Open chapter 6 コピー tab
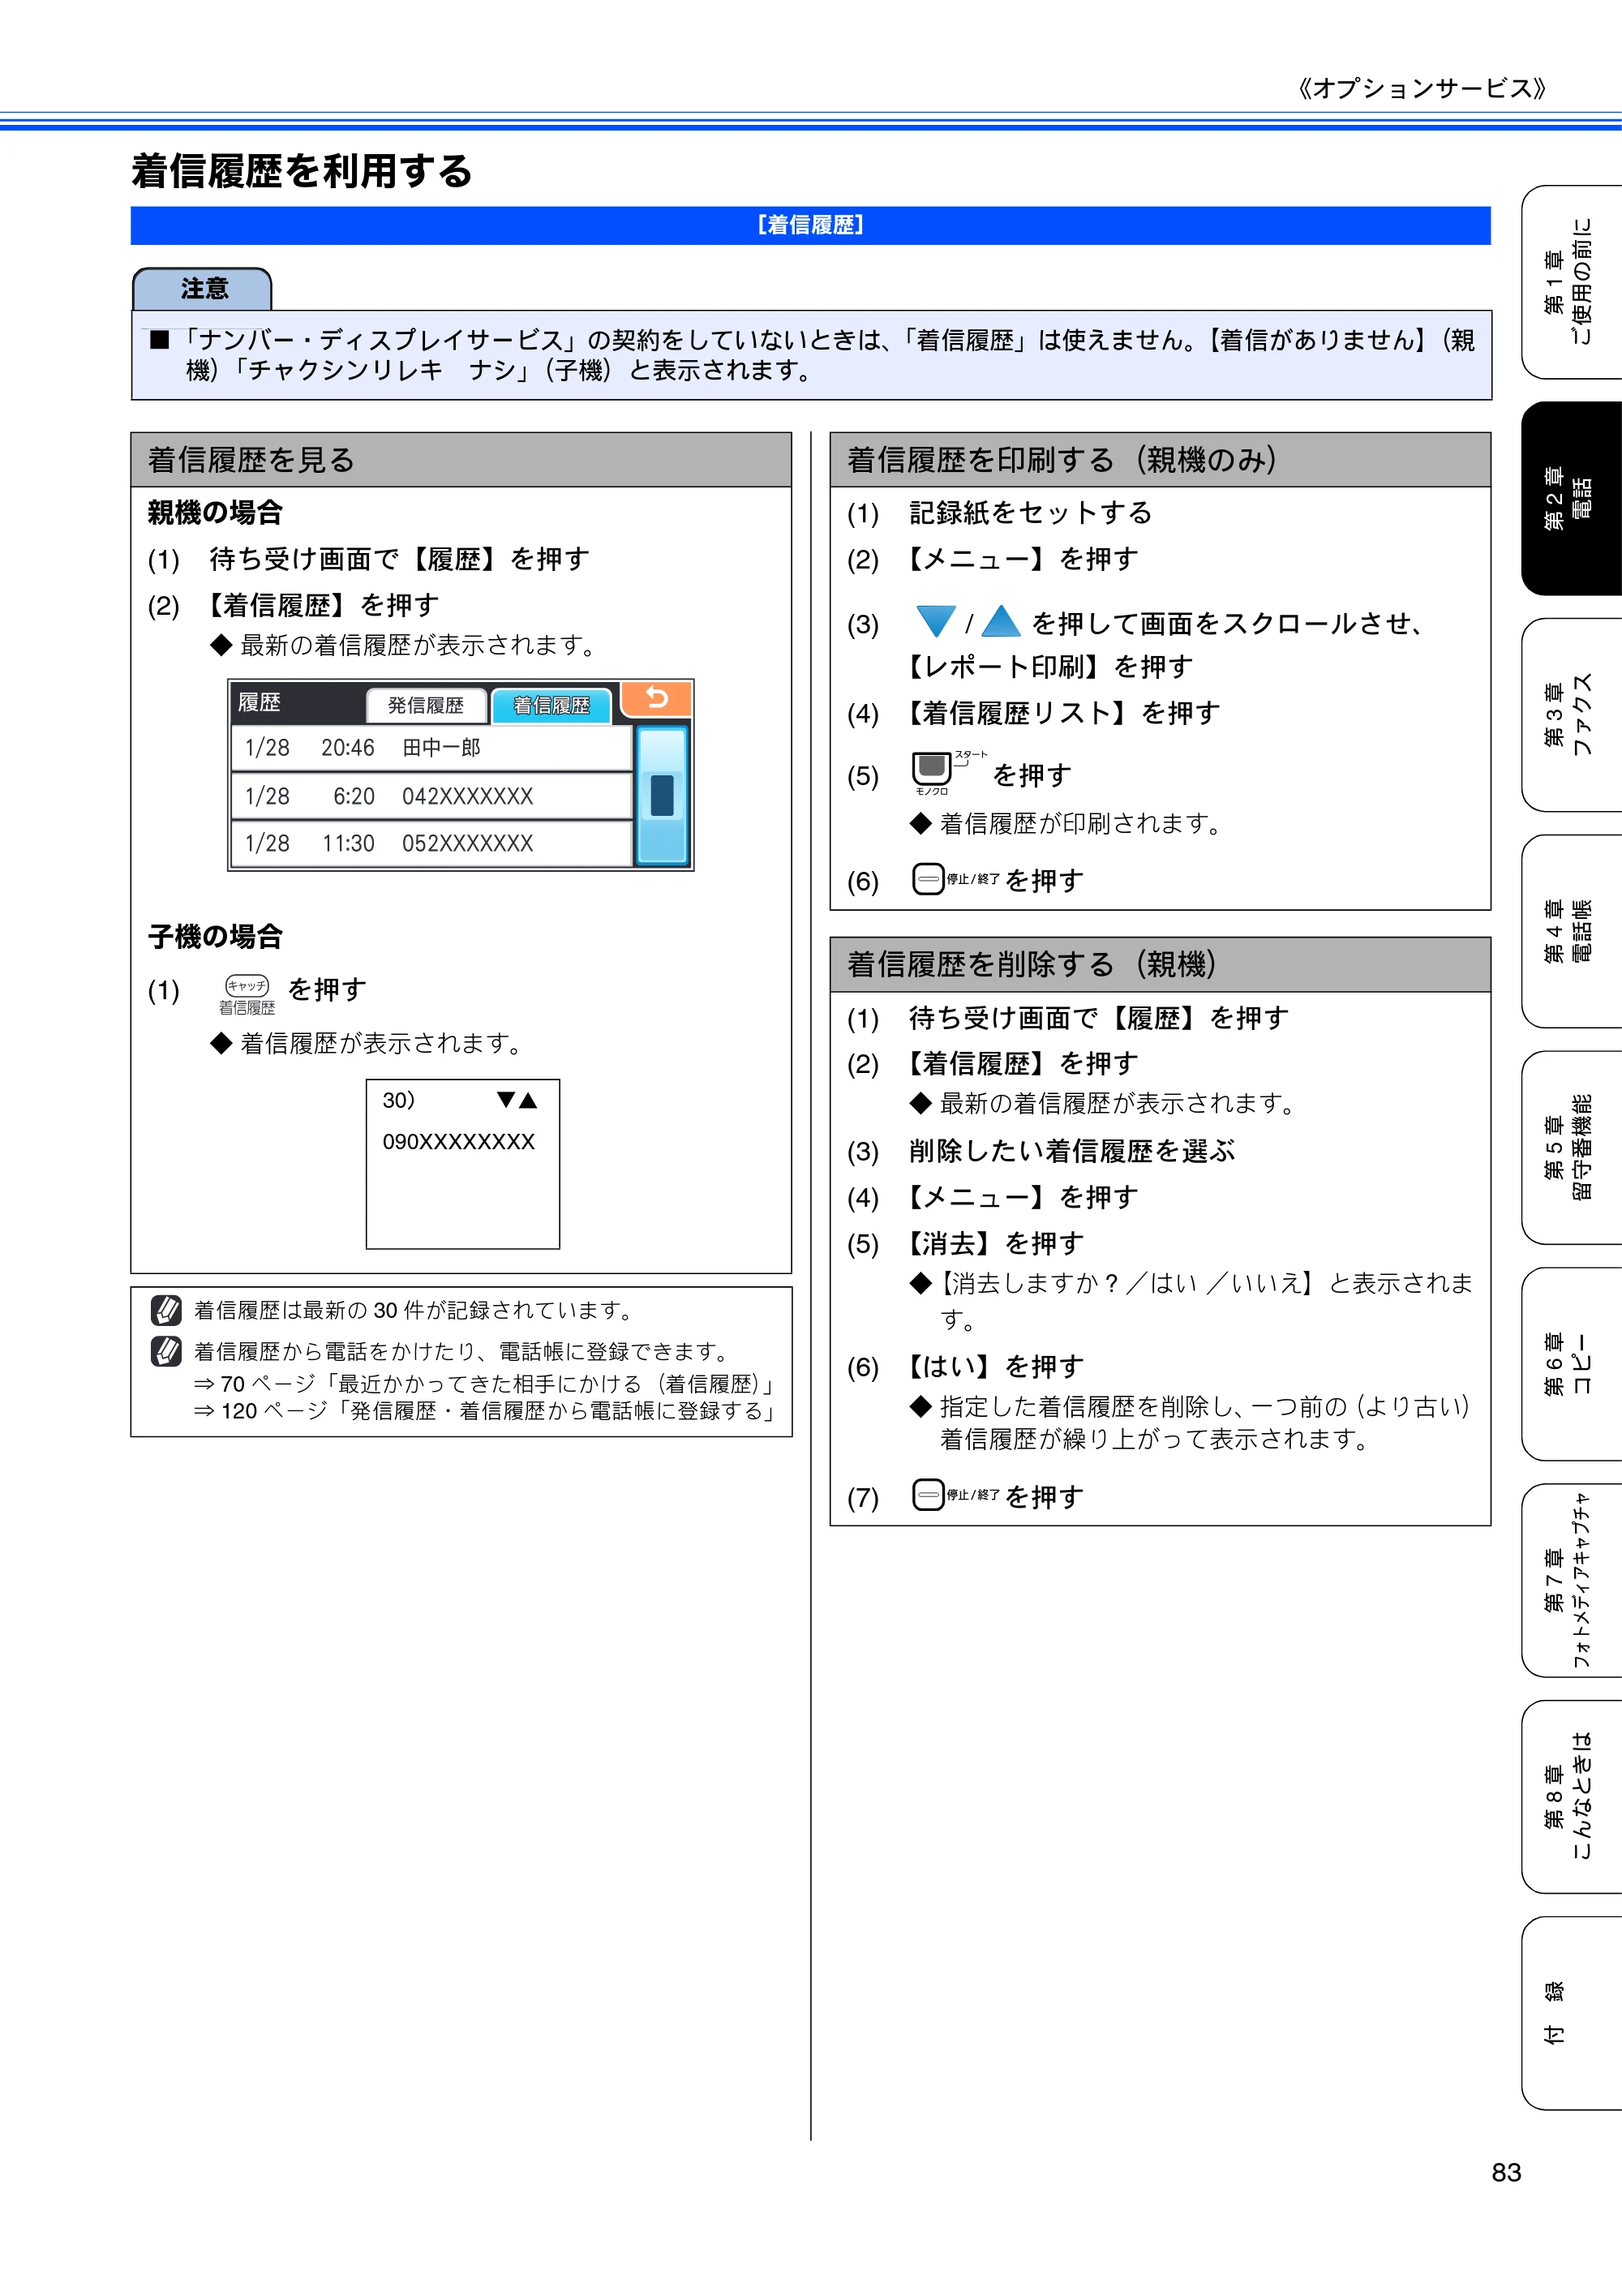This screenshot has width=1622, height=2296. pyautogui.click(x=1571, y=1364)
